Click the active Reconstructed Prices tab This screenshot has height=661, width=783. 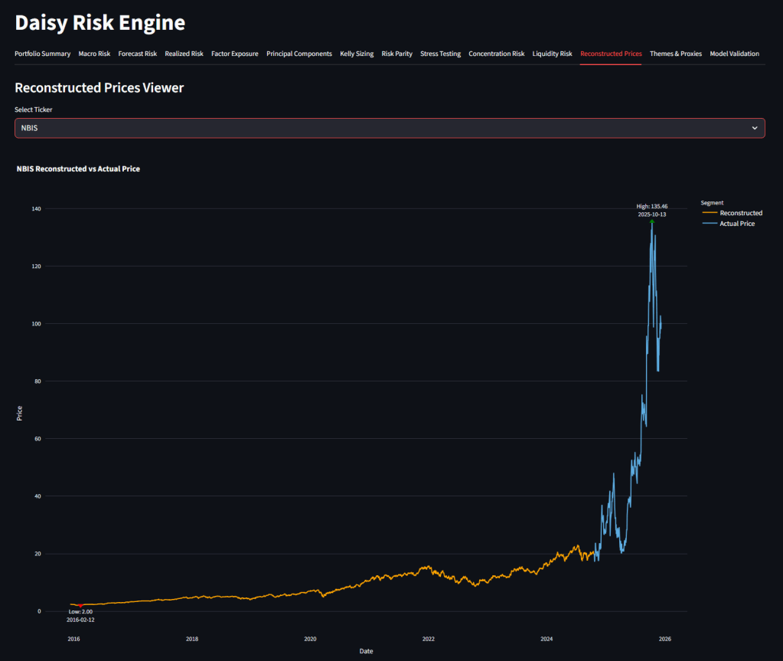click(x=611, y=54)
